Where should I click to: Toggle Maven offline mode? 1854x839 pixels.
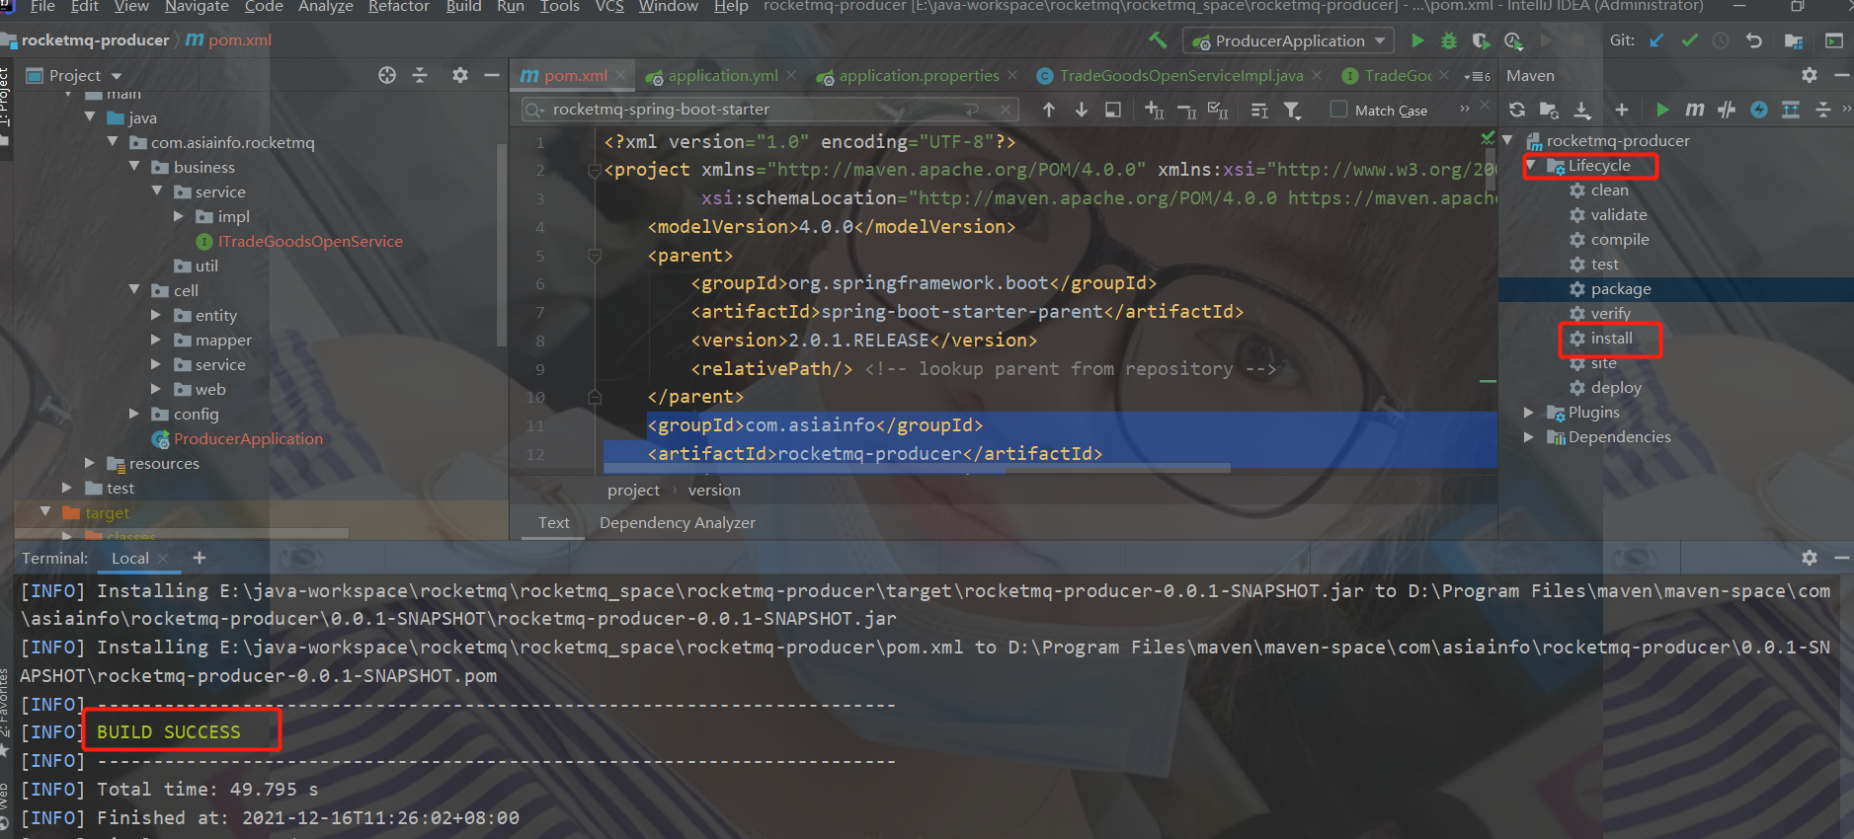pos(1727,110)
